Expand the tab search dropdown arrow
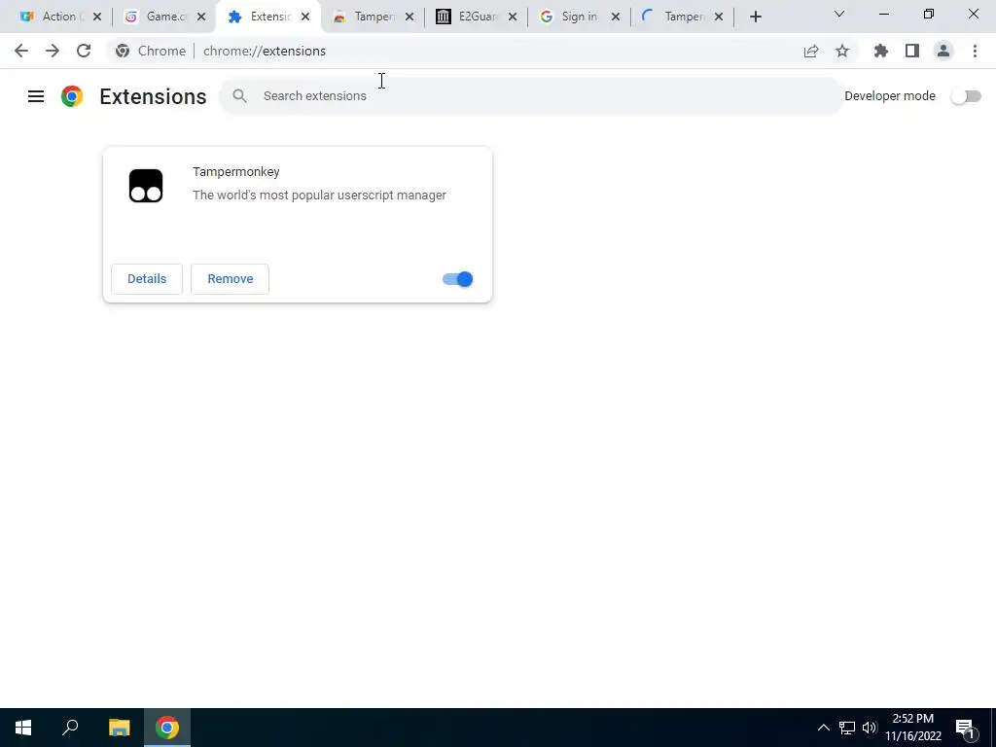 point(839,14)
